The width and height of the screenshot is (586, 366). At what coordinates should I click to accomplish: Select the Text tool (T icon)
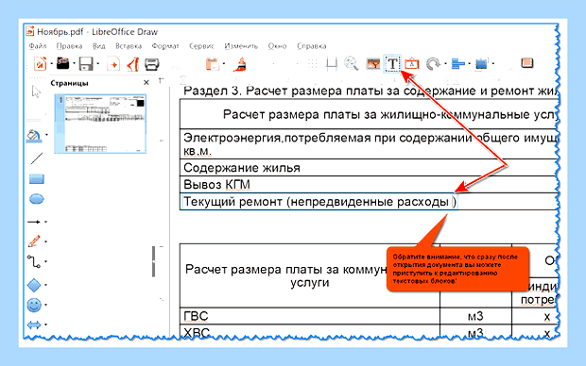pos(392,64)
